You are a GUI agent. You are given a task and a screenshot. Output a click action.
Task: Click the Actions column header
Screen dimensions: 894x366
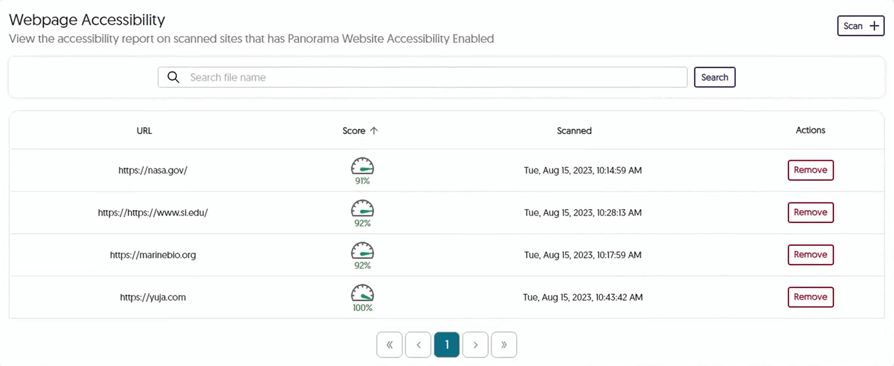click(x=810, y=130)
